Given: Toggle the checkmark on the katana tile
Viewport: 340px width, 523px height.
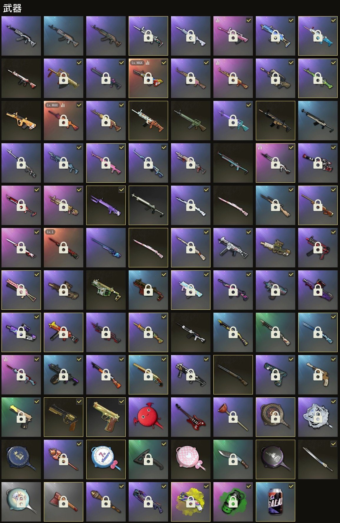Looking at the screenshot, I should tap(333, 444).
